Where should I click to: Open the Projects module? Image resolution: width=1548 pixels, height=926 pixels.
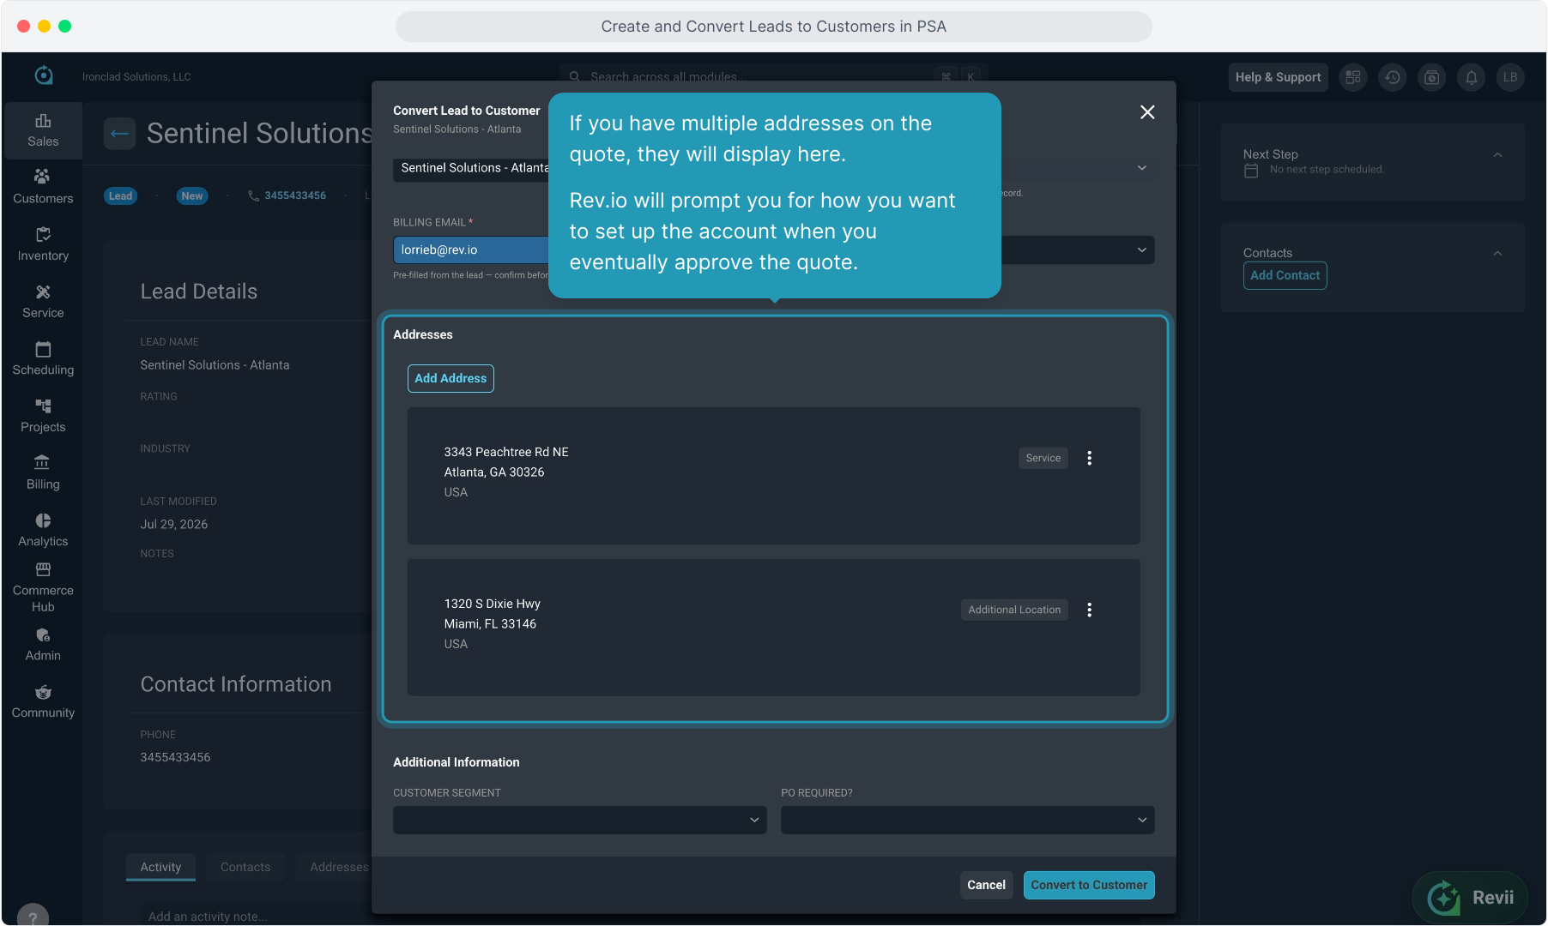[x=43, y=416]
